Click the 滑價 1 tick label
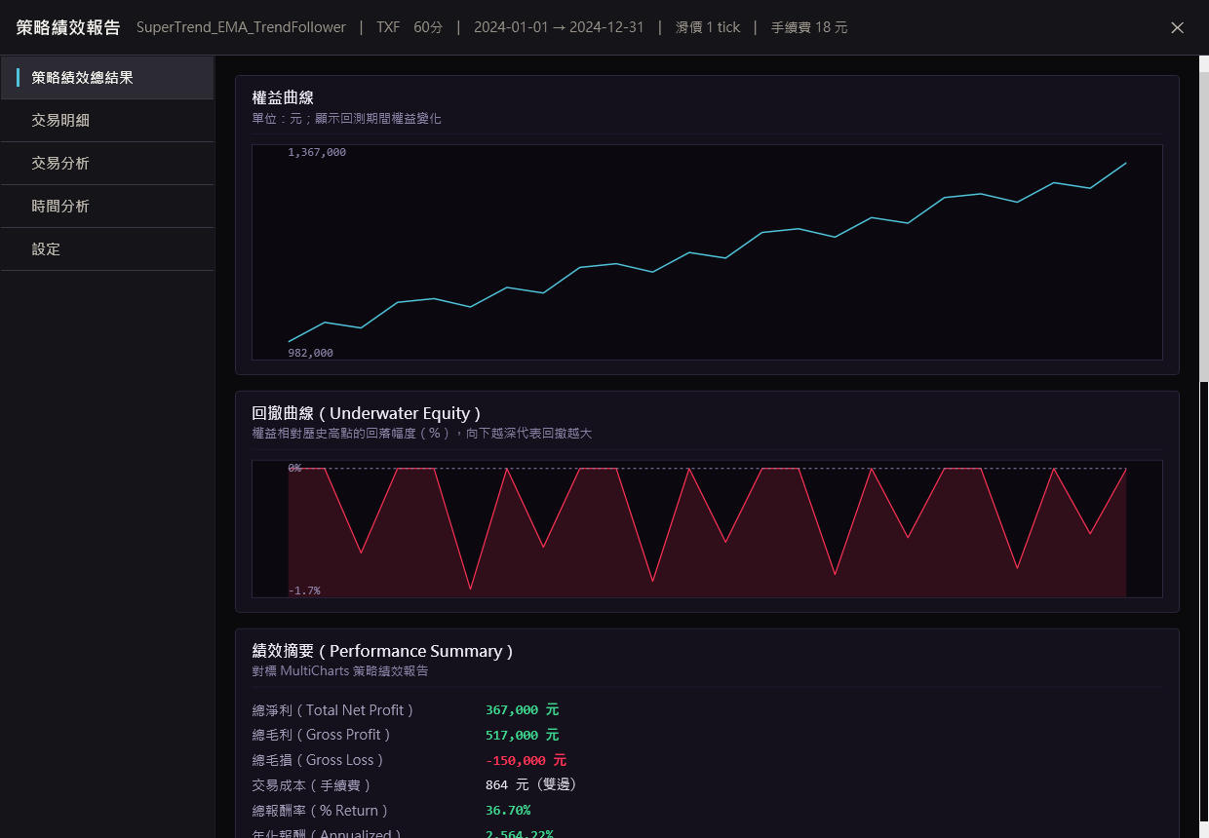 (x=708, y=27)
